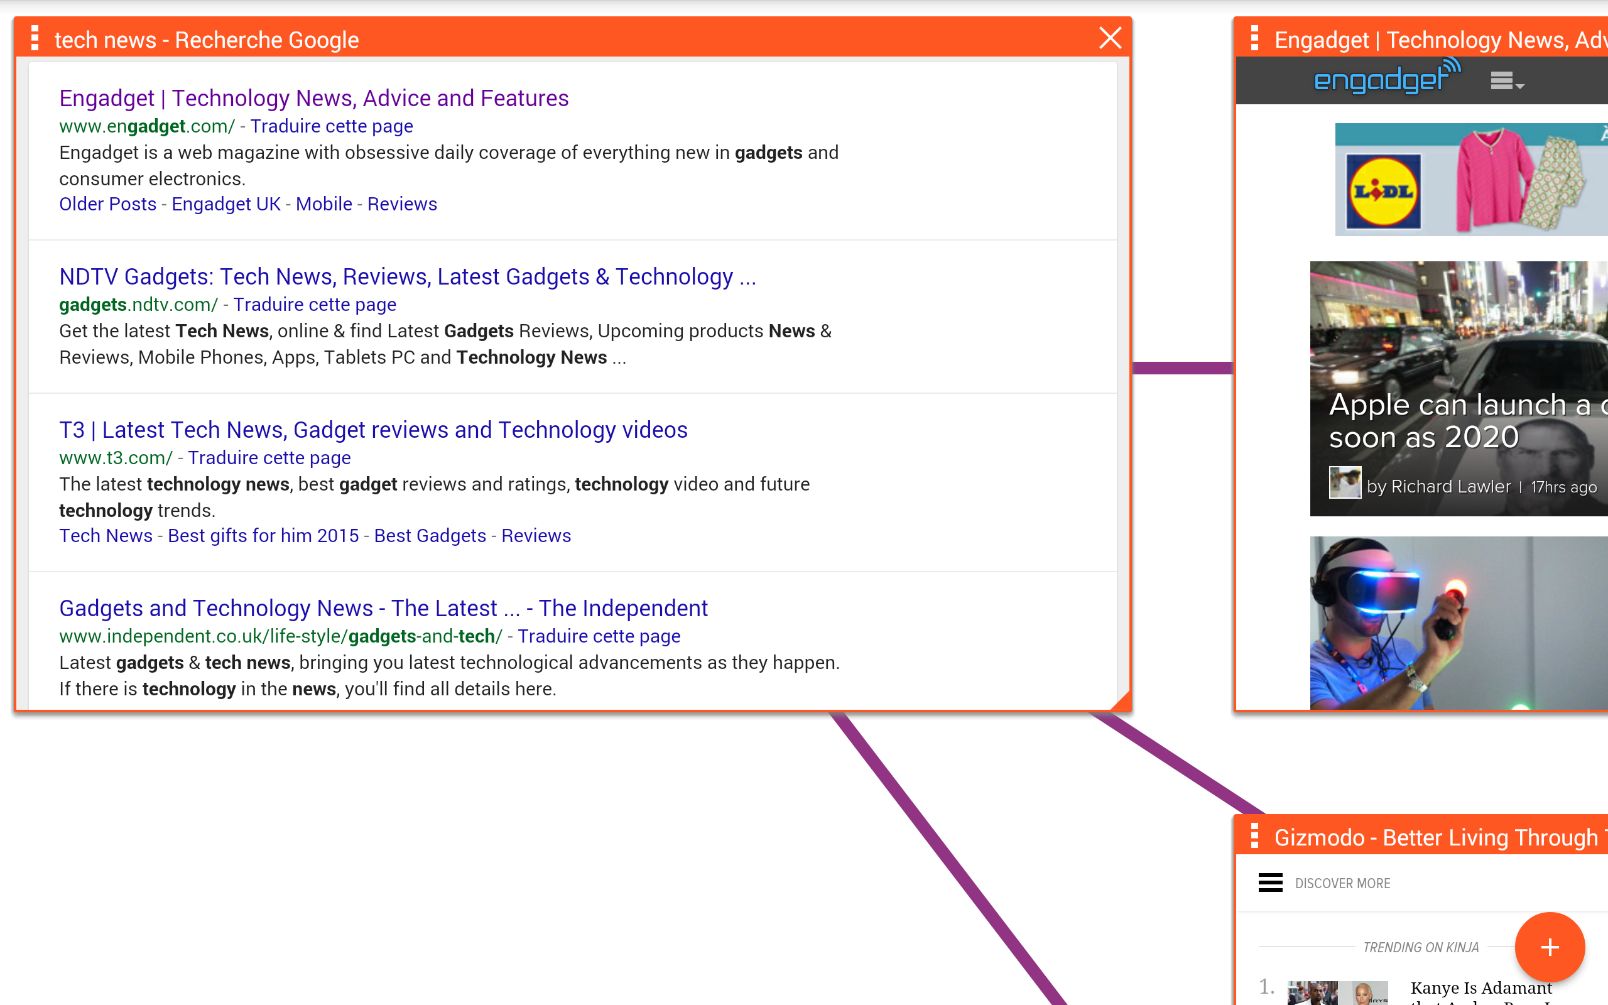
Task: Click the gadgets.ndtv.com green URL
Action: click(x=138, y=305)
